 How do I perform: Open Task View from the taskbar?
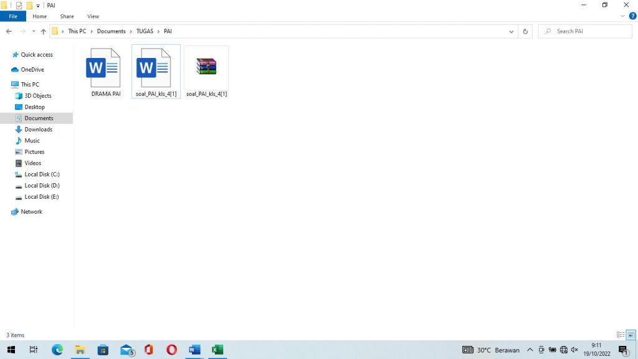pos(34,350)
